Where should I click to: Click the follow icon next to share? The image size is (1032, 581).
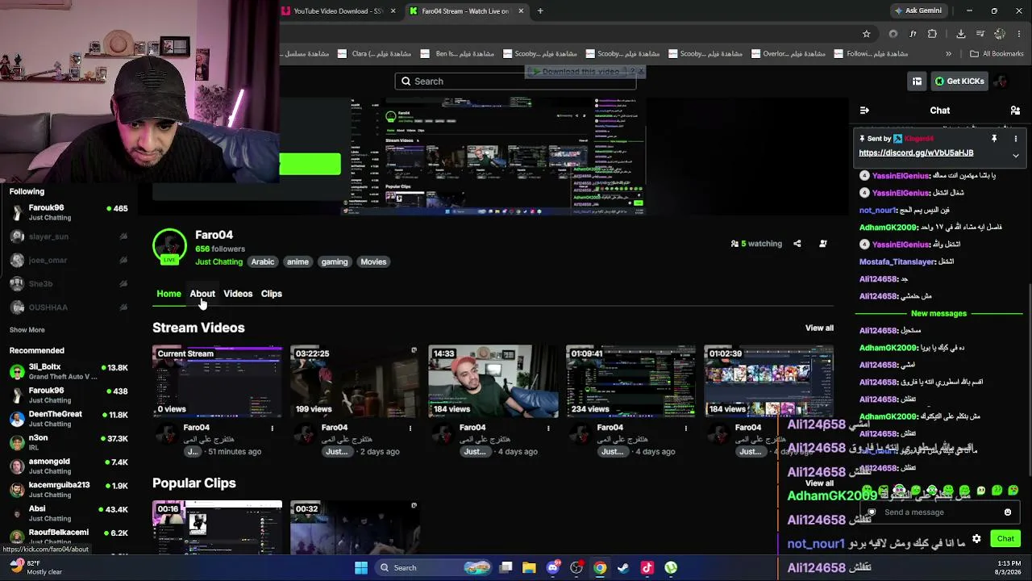[822, 244]
